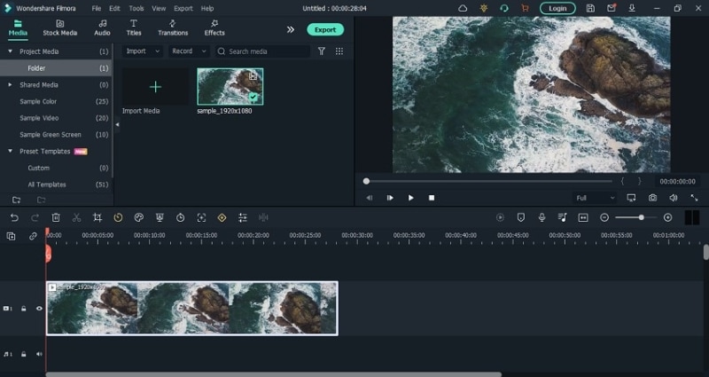Switch to the Transitions tab
The height and width of the screenshot is (377, 709).
point(173,28)
